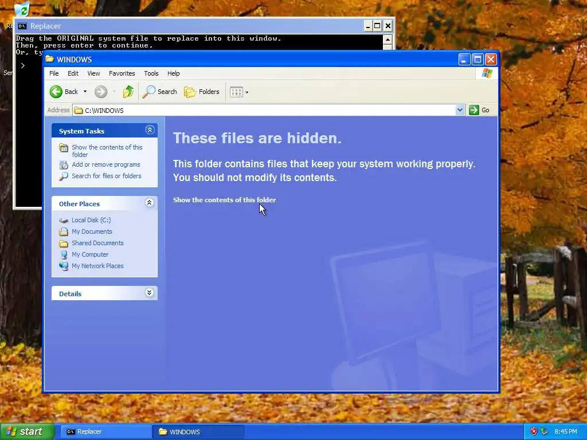Screen dimensions: 587x440
Task: Open the Edit menu
Action: point(73,73)
